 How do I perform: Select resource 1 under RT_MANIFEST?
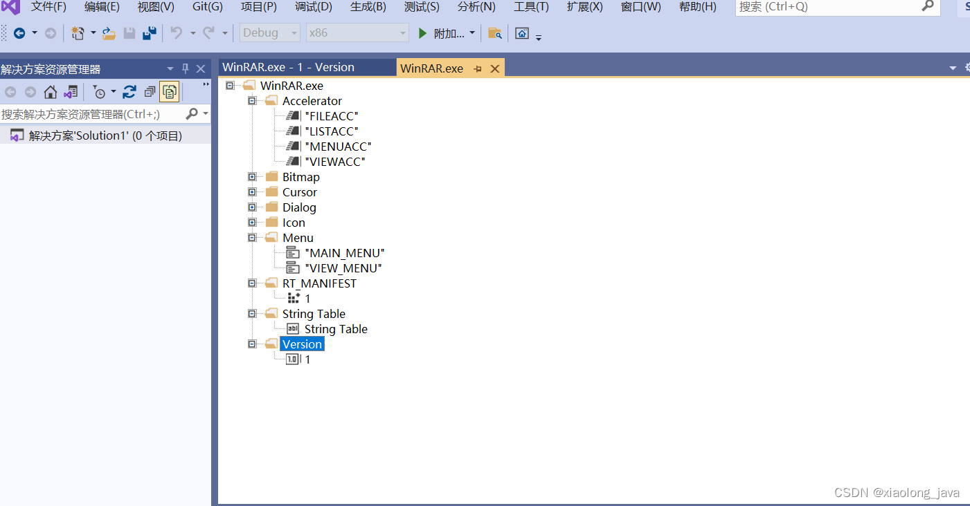(307, 299)
